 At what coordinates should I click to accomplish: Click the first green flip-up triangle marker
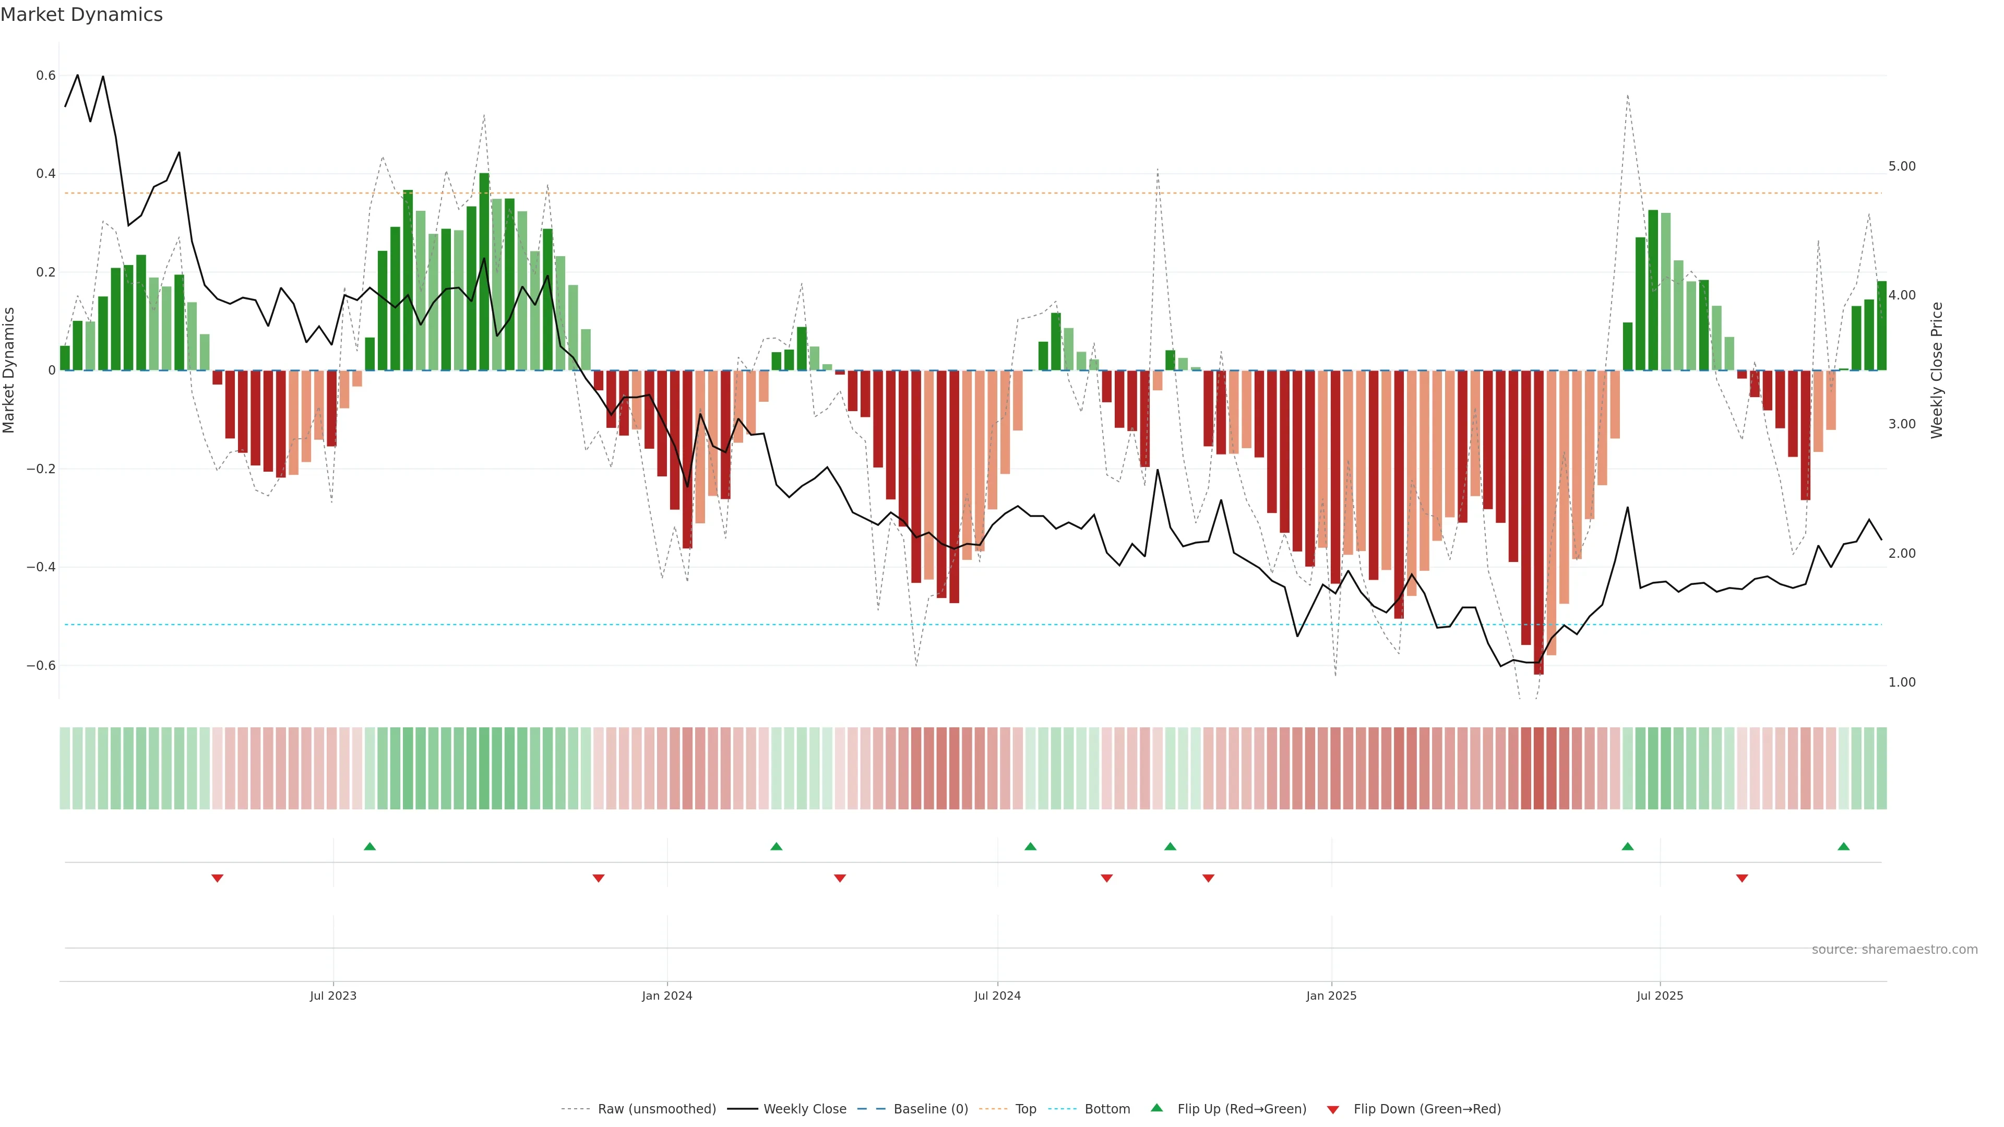click(369, 846)
